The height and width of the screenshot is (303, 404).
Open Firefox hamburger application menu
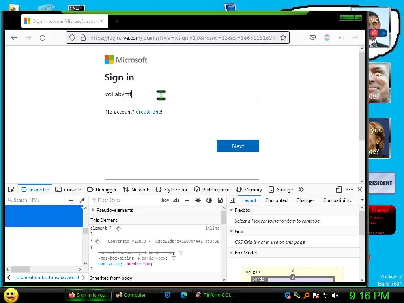tap(355, 37)
